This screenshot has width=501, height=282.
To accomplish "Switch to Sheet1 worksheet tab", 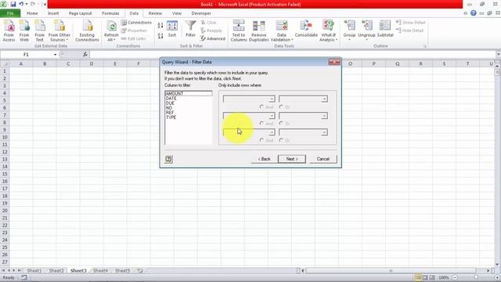I will pyautogui.click(x=34, y=270).
